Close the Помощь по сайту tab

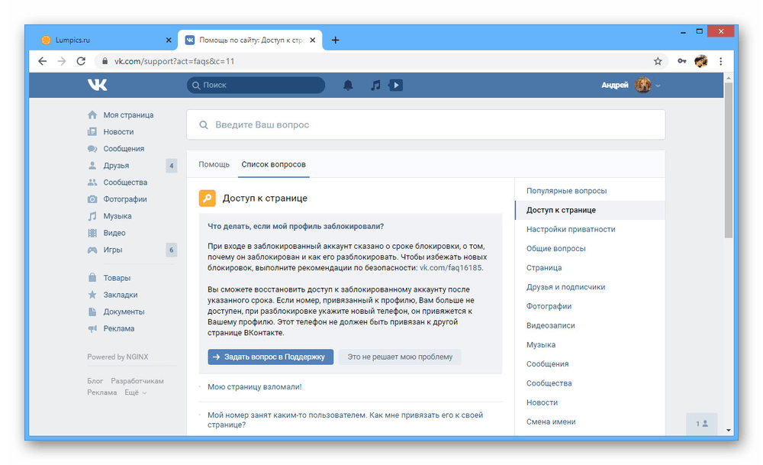312,40
